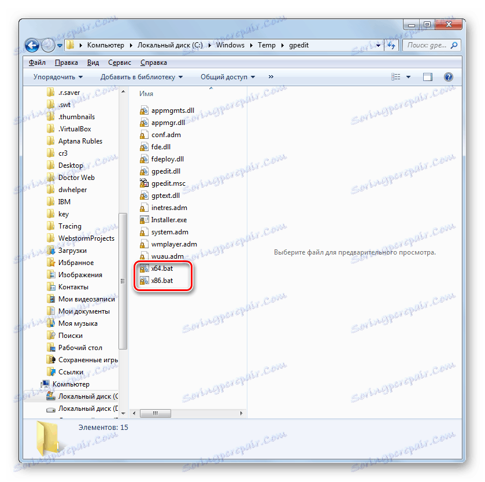
Task: Click Windows in the address breadcrumb
Action: 230,45
